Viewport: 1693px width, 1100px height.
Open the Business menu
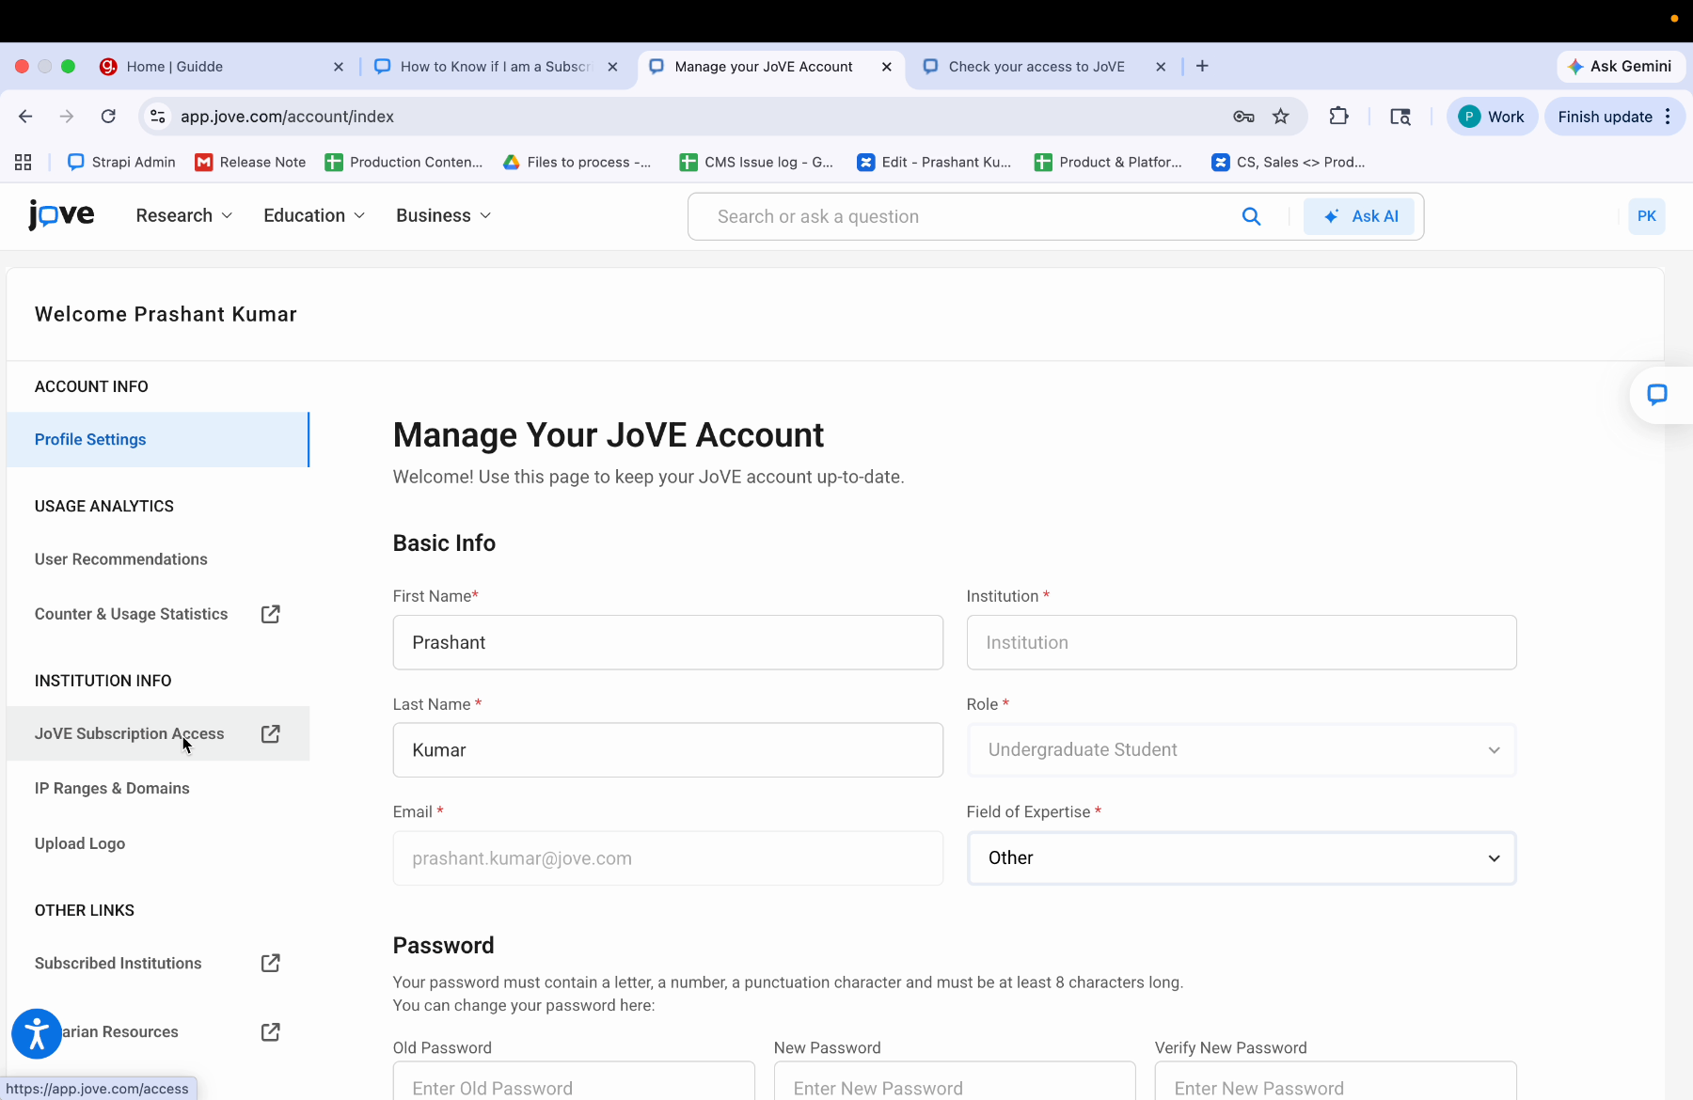(442, 215)
